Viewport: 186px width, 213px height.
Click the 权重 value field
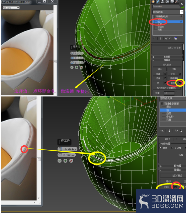click(x=169, y=93)
